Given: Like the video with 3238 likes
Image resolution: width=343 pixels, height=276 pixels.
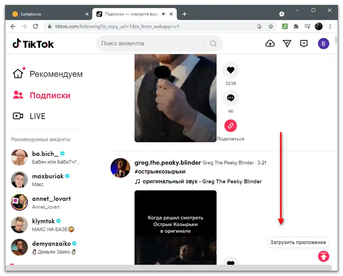Looking at the screenshot, I should 231,70.
